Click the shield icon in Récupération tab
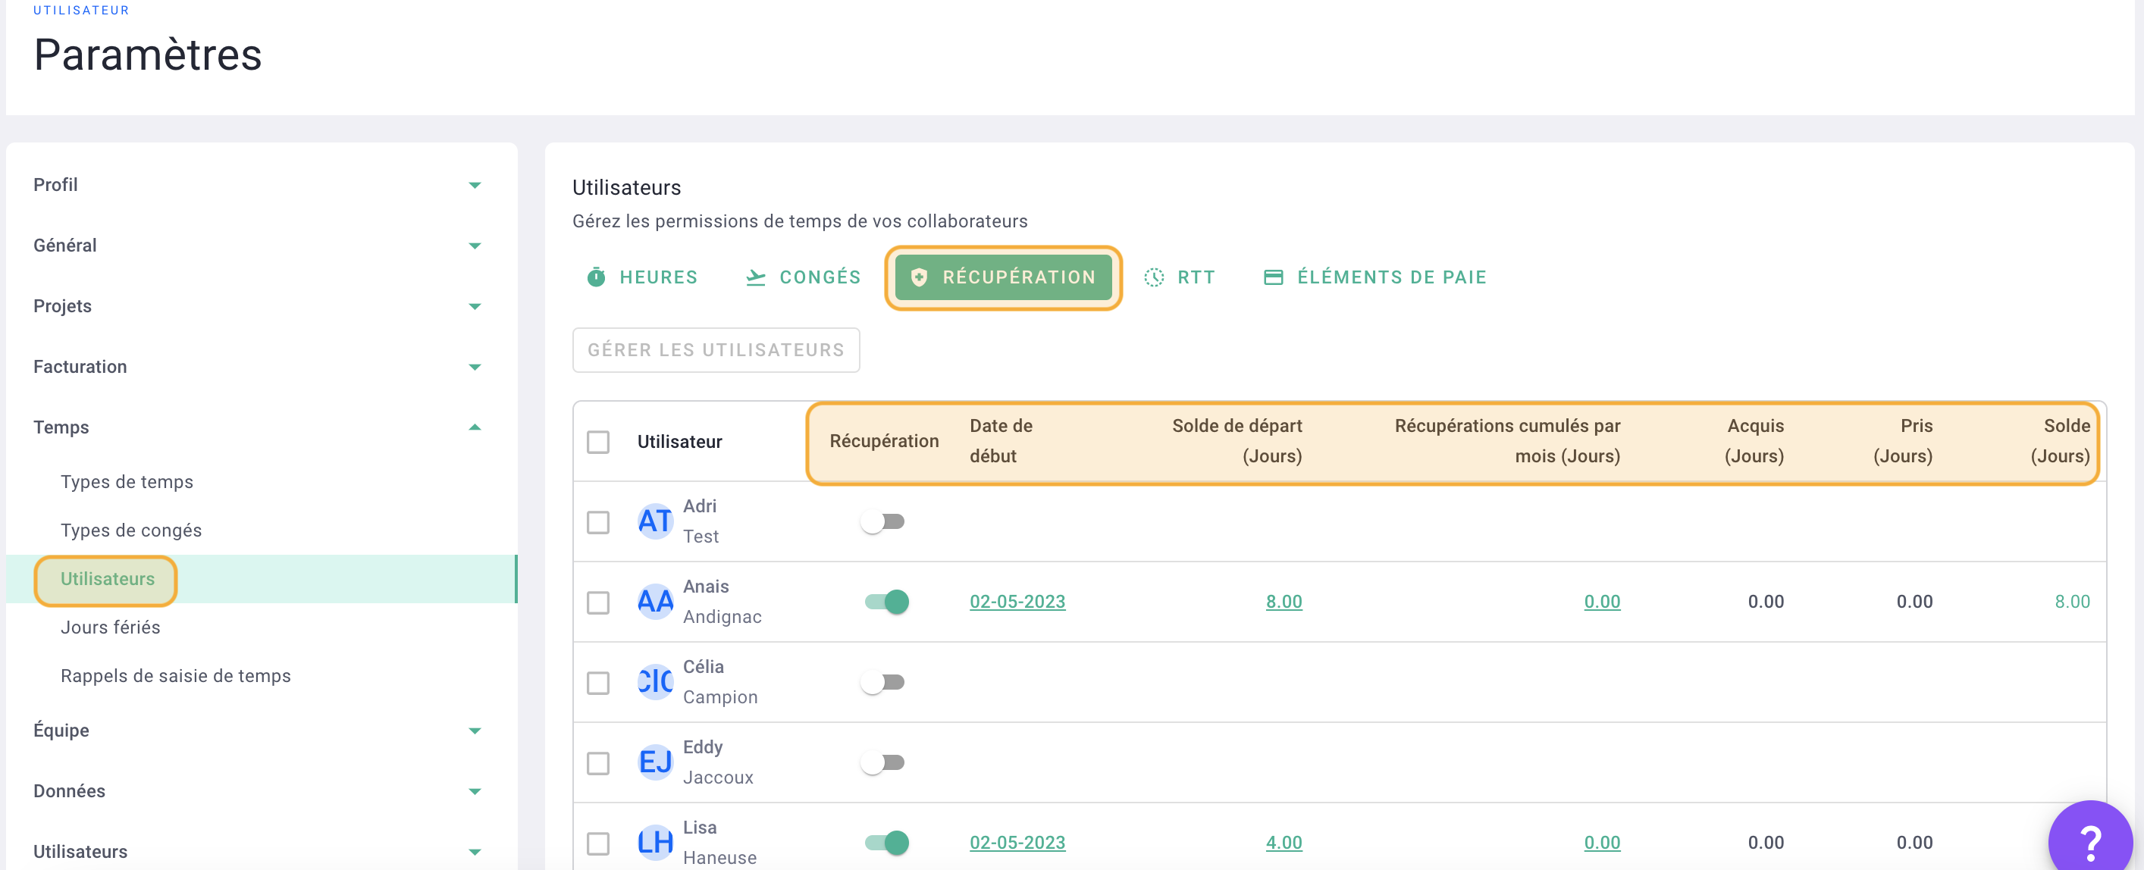Image resolution: width=2144 pixels, height=870 pixels. (919, 277)
